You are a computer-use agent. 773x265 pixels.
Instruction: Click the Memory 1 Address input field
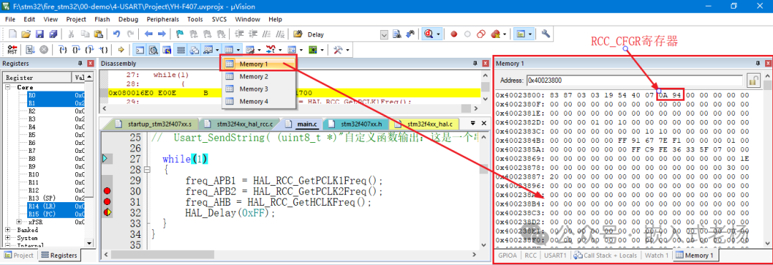[x=634, y=80]
